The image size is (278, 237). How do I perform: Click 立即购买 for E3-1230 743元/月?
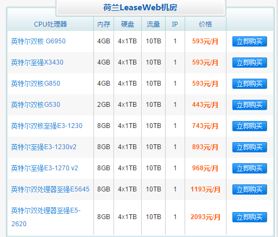tap(250, 126)
